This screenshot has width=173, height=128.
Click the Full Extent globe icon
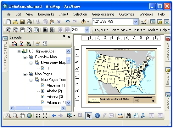[x=30, y=116]
